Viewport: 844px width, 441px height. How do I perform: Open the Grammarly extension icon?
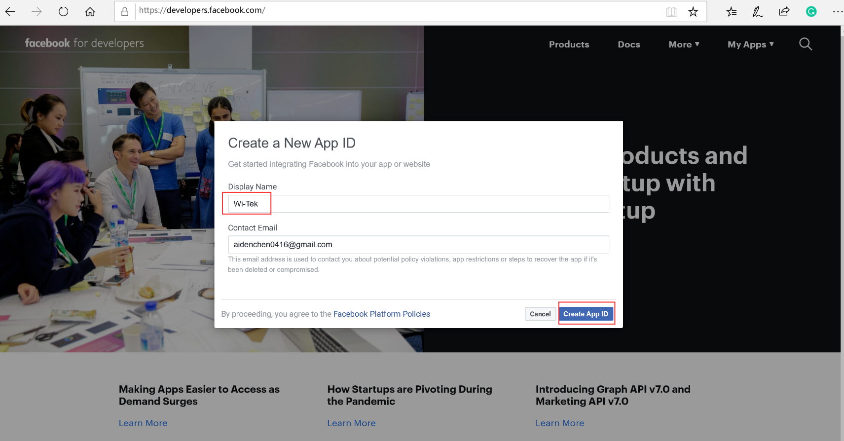811,11
